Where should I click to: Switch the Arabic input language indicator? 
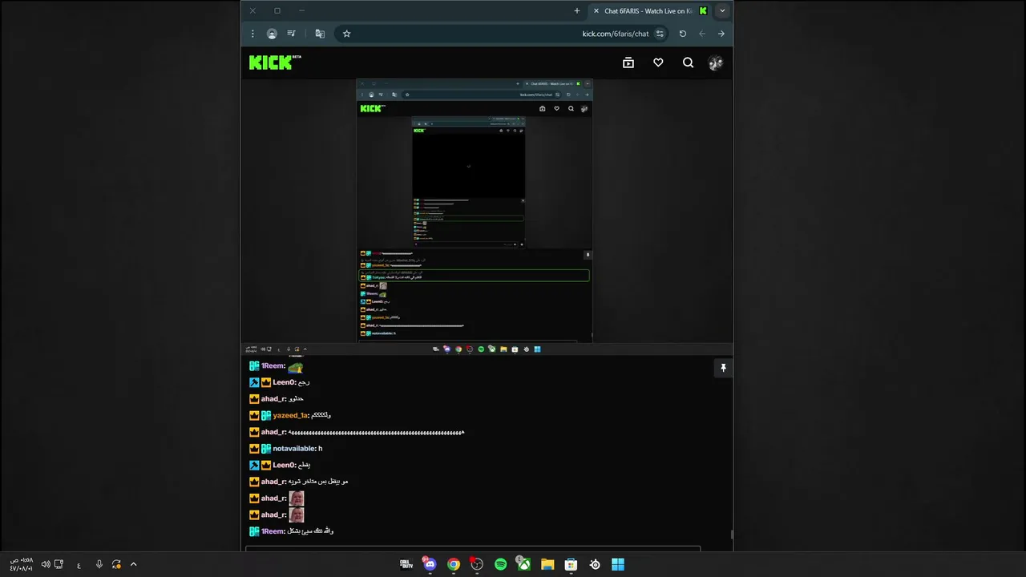[x=79, y=565]
